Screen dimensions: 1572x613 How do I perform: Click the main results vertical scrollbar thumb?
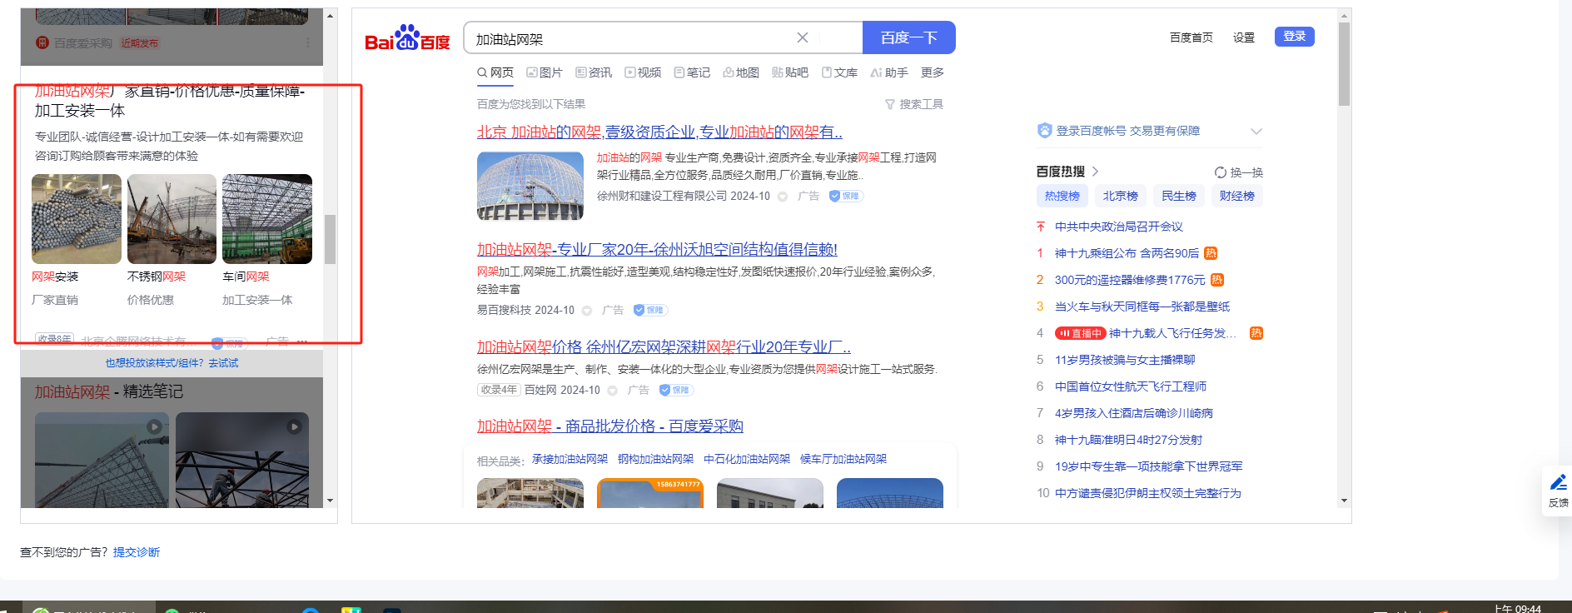coord(1344,65)
